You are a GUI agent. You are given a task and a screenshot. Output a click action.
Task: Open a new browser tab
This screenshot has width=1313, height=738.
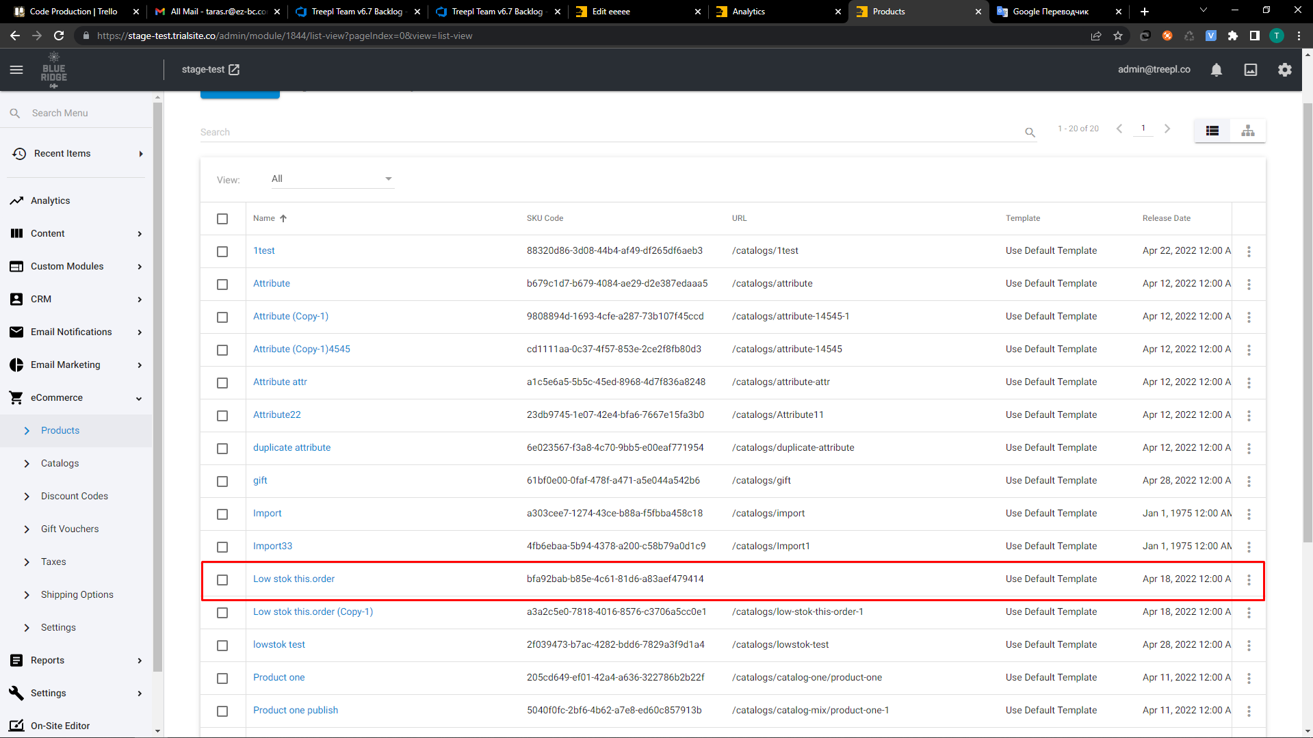point(1145,12)
